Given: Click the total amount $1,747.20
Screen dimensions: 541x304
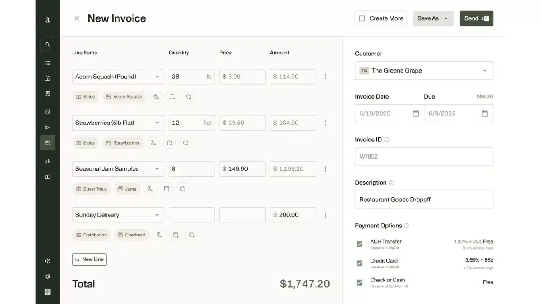Looking at the screenshot, I should click(x=305, y=284).
